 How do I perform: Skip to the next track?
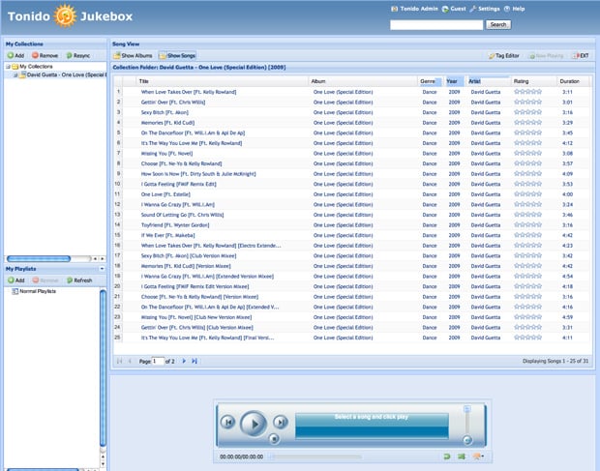[281, 422]
